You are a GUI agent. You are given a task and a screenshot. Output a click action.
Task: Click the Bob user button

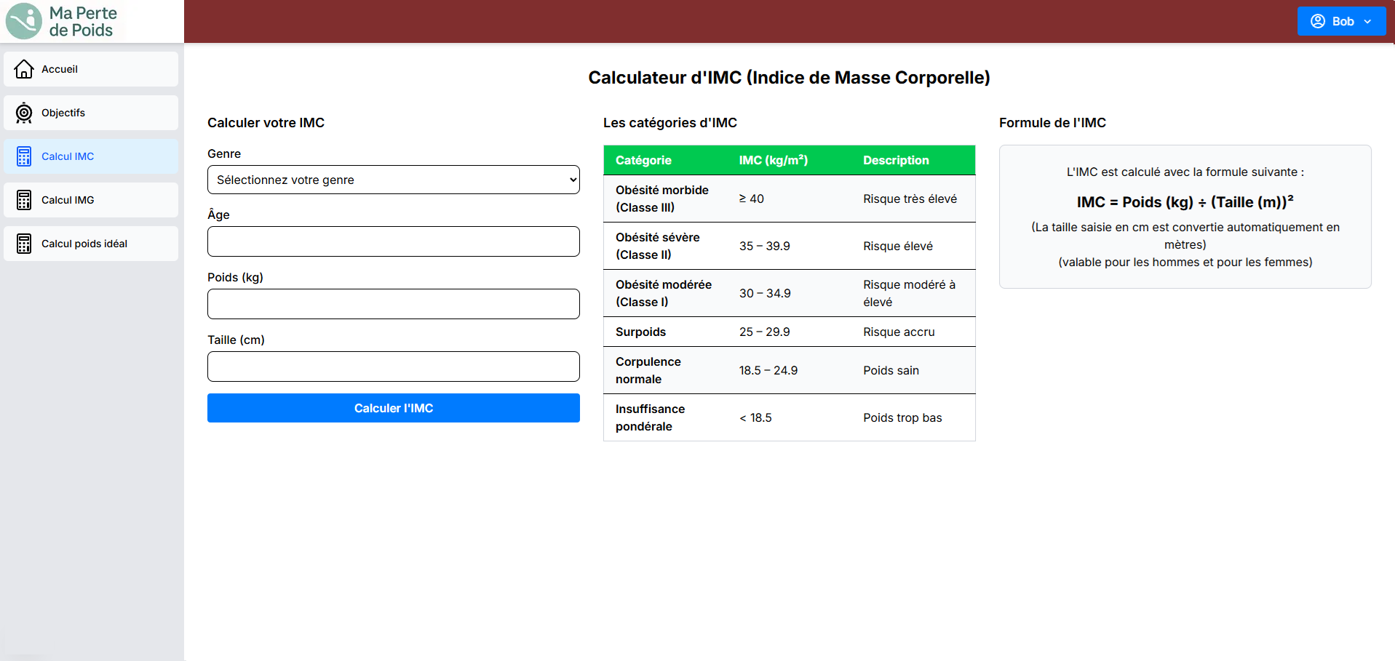pos(1340,21)
